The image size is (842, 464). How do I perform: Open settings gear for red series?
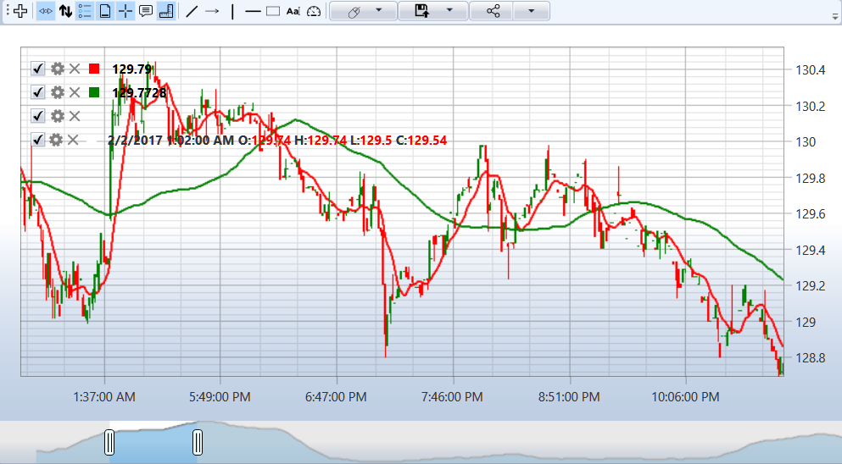pos(58,69)
